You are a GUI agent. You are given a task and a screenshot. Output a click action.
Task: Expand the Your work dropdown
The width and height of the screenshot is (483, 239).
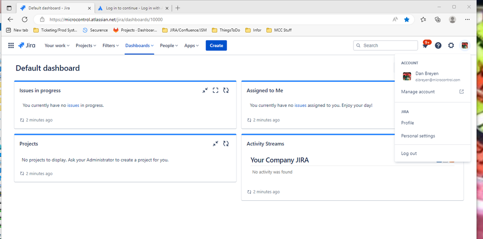[x=57, y=45]
